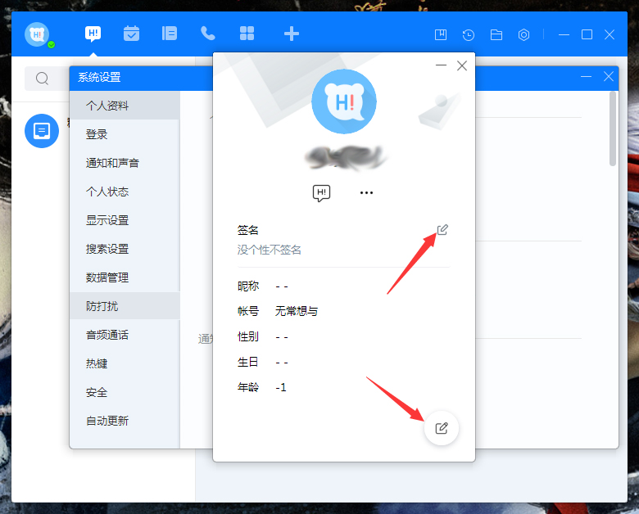
Task: Click the edit signature pencil icon
Action: coord(442,230)
